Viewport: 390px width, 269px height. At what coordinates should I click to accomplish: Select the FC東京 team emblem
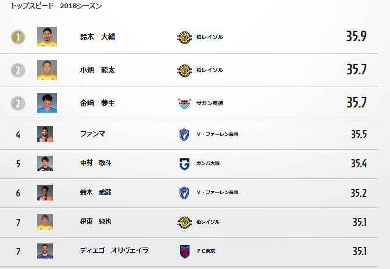[184, 251]
